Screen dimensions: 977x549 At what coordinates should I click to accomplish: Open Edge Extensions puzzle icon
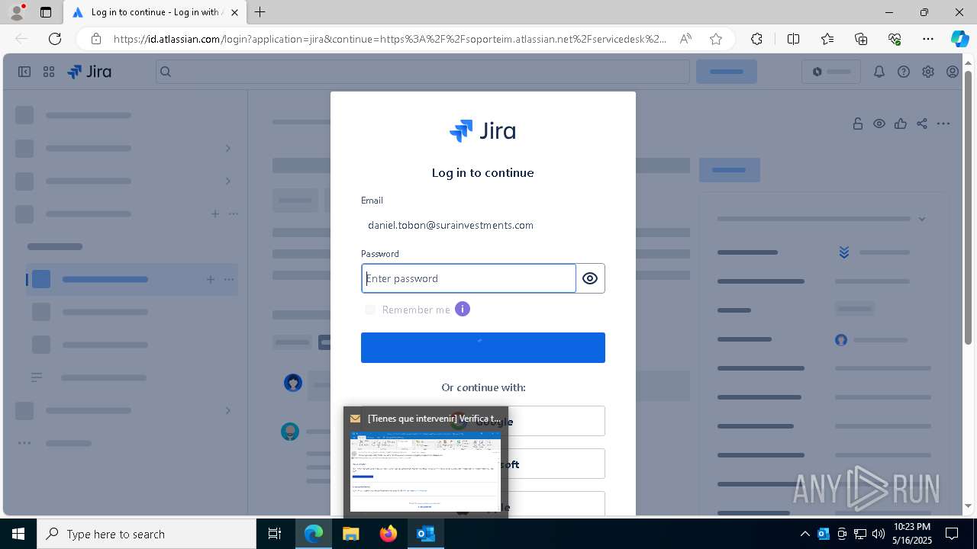756,39
